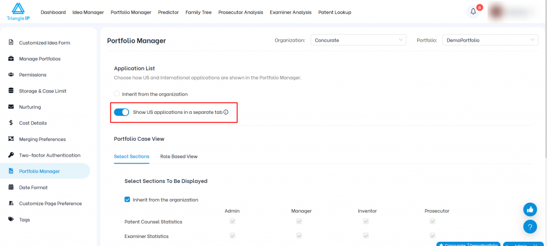547x246 pixels.
Task: Open the Nurturing envelope icon
Action: [x=11, y=107]
